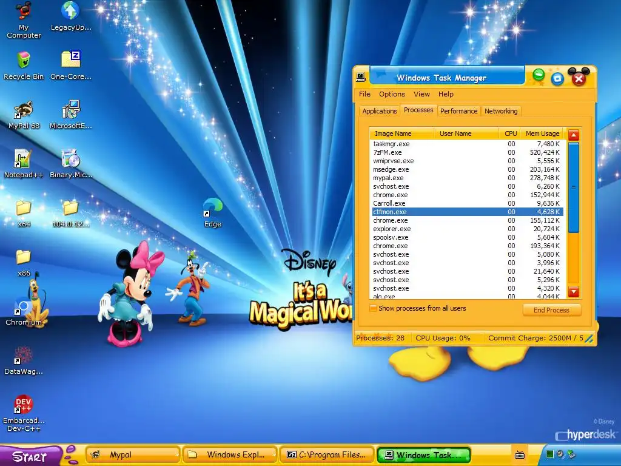Select the x86 folder on desktop
Screen dimensions: 621x466
(x=24, y=262)
